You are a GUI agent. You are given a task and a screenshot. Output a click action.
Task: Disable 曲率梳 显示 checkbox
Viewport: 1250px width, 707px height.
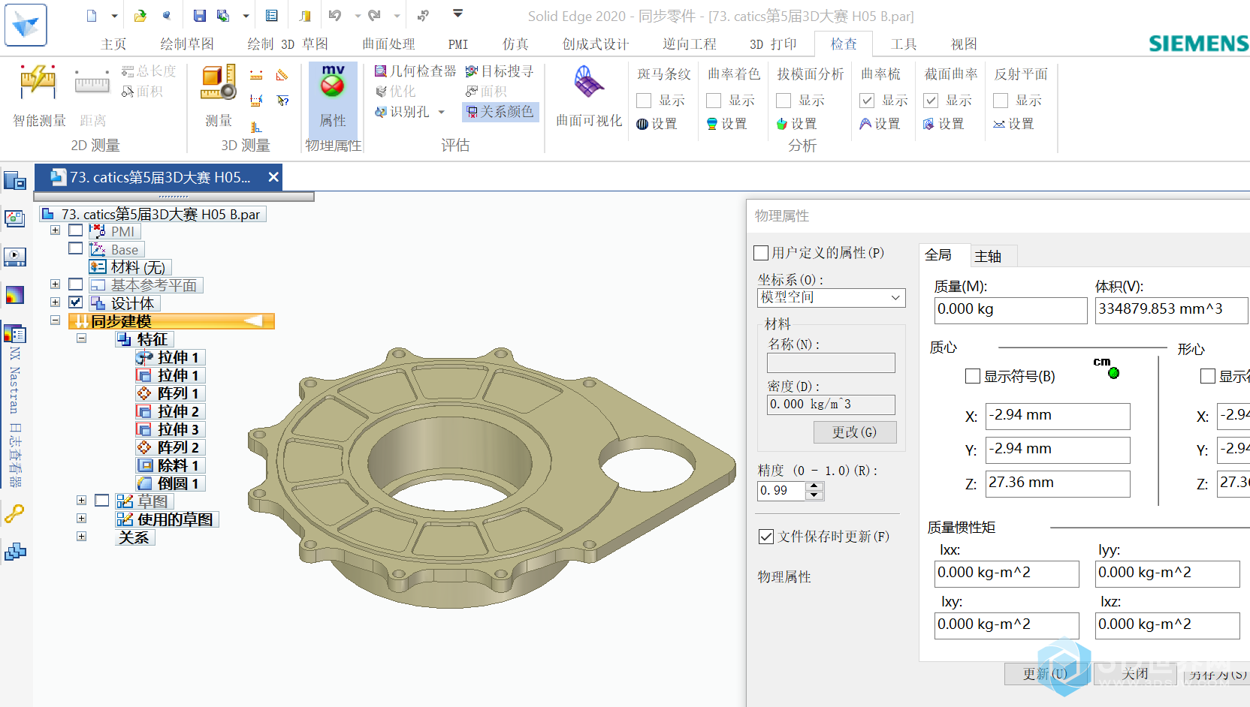pyautogui.click(x=867, y=101)
